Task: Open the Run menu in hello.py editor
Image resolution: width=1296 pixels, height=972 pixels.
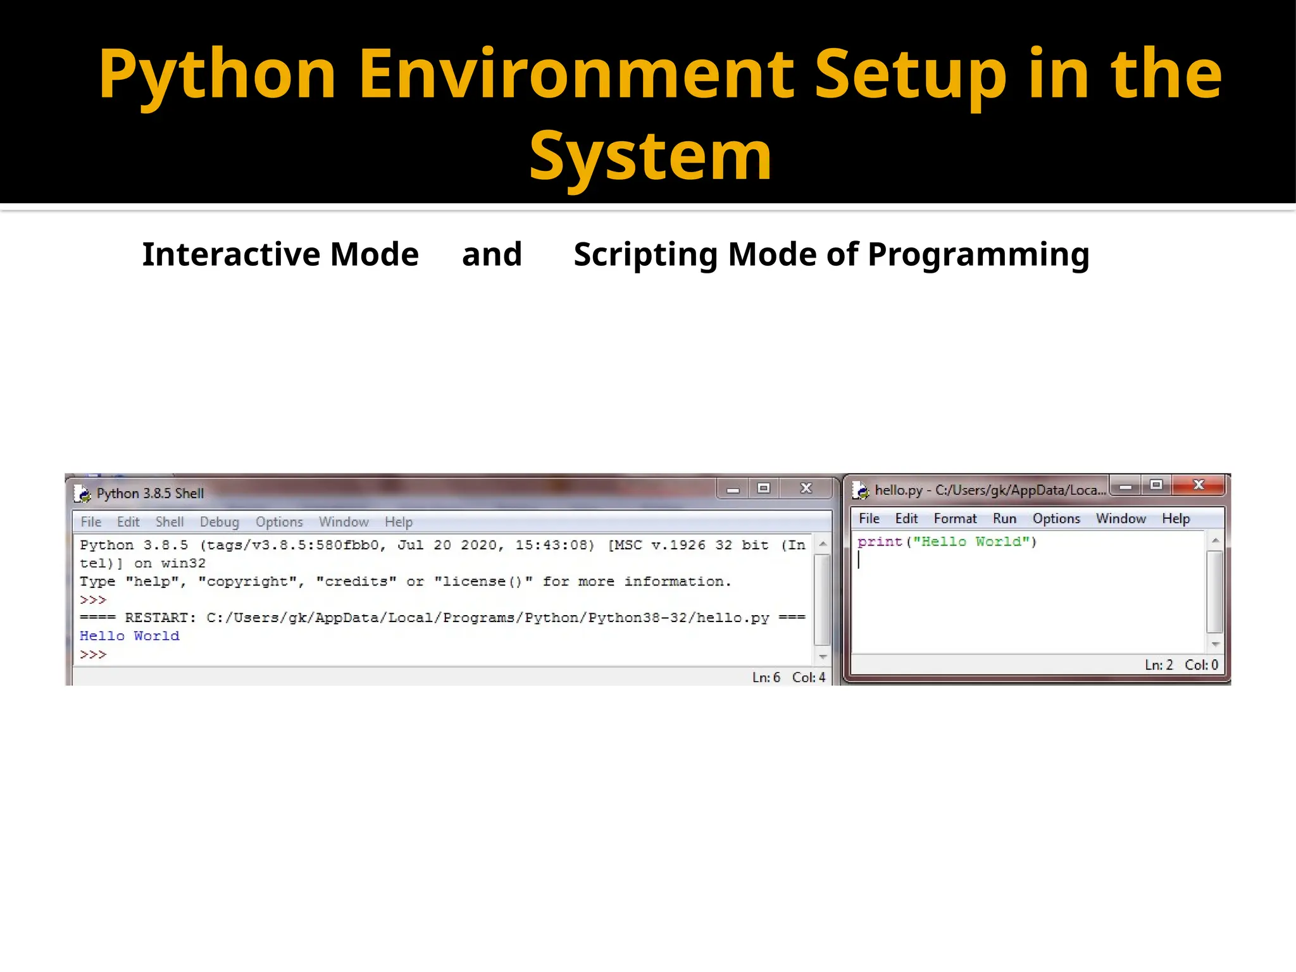Action: [x=1004, y=519]
